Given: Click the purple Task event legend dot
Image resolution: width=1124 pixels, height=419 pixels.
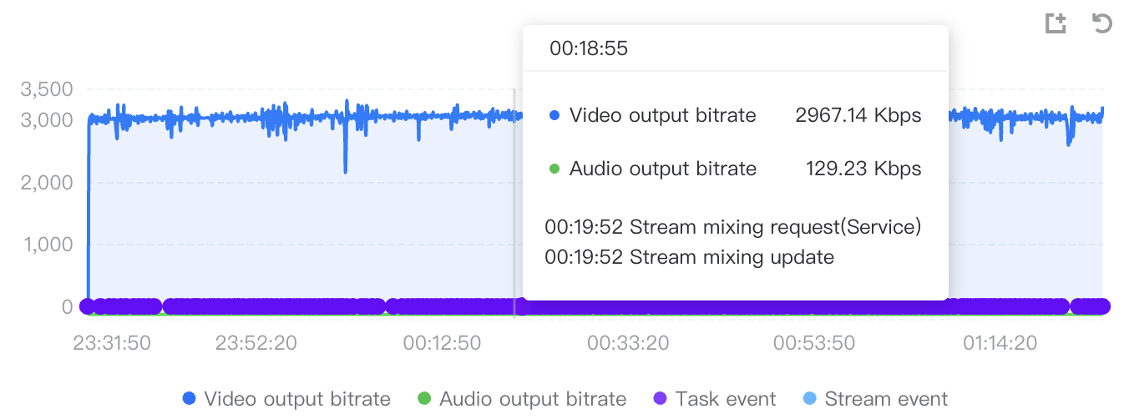Looking at the screenshot, I should [x=661, y=399].
